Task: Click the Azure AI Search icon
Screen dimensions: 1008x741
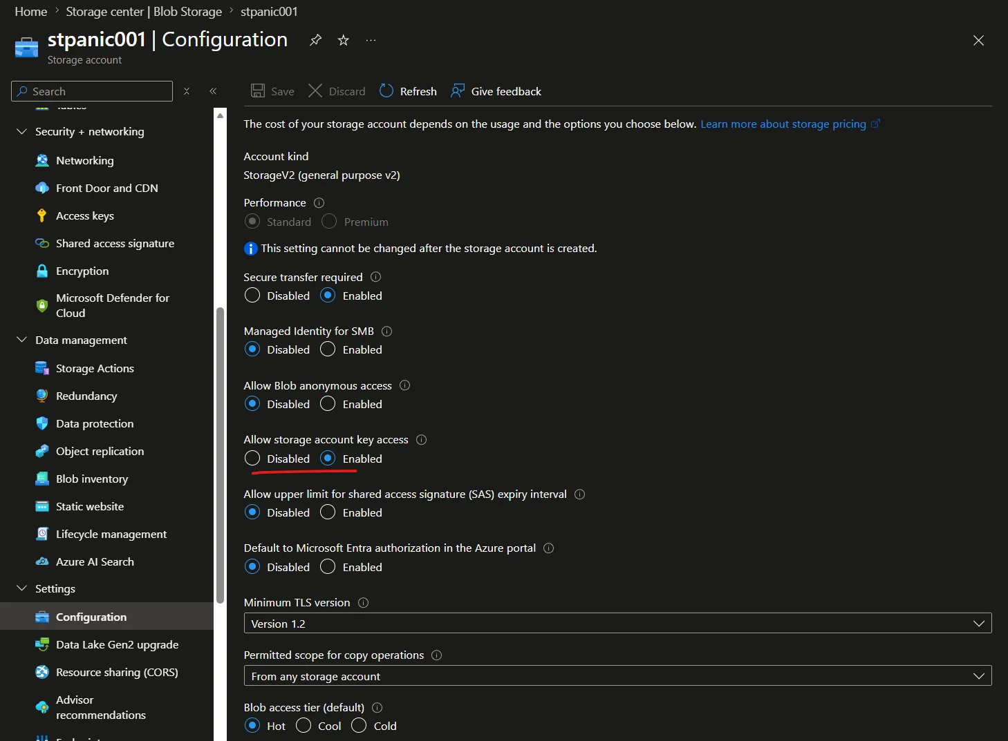Action: click(42, 561)
